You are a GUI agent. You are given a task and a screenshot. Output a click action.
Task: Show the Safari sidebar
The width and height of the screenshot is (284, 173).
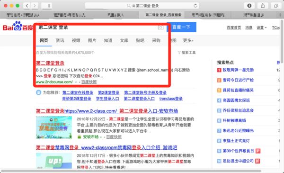47,6
